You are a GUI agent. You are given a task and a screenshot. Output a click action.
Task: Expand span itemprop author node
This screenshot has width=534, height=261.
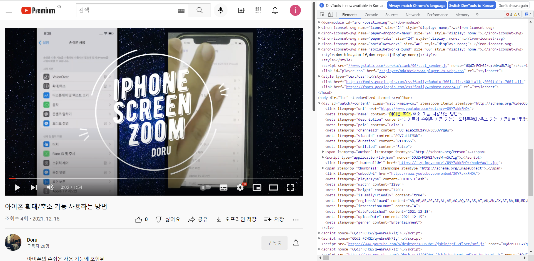point(323,152)
